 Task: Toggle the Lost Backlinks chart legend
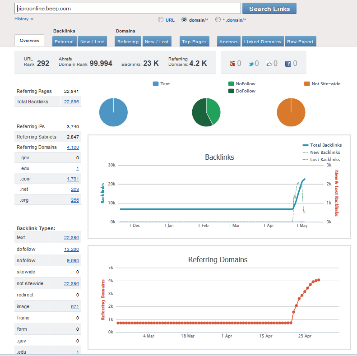point(321,159)
